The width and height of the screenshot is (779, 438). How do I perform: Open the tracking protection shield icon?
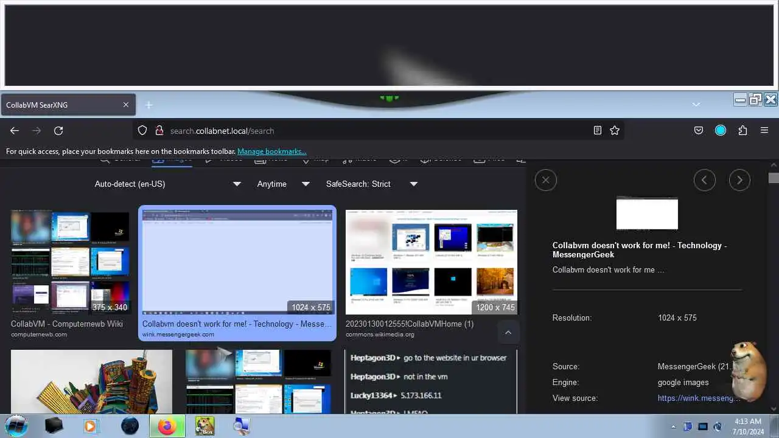(142, 130)
